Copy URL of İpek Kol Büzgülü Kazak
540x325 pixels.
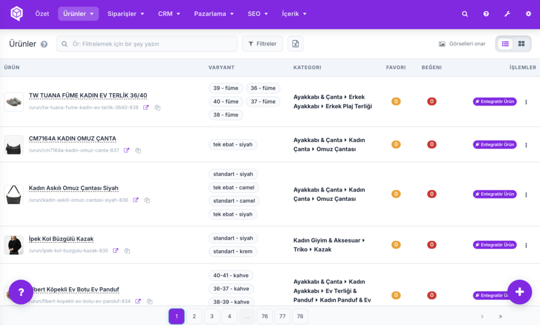[x=127, y=251]
